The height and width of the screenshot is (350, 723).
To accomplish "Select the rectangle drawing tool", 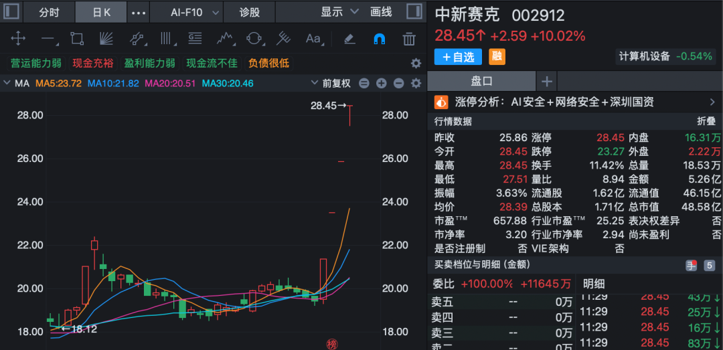I will click(76, 39).
